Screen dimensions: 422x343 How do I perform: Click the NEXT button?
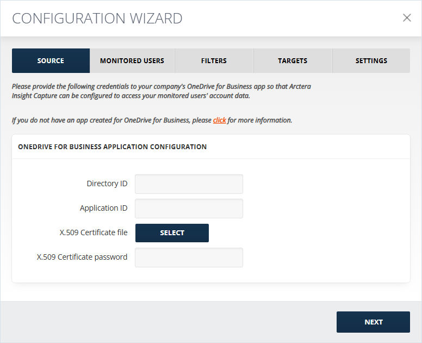tap(373, 322)
